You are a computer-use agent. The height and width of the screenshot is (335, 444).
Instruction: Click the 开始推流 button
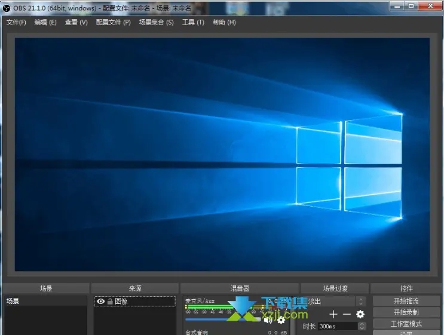pyautogui.click(x=406, y=301)
